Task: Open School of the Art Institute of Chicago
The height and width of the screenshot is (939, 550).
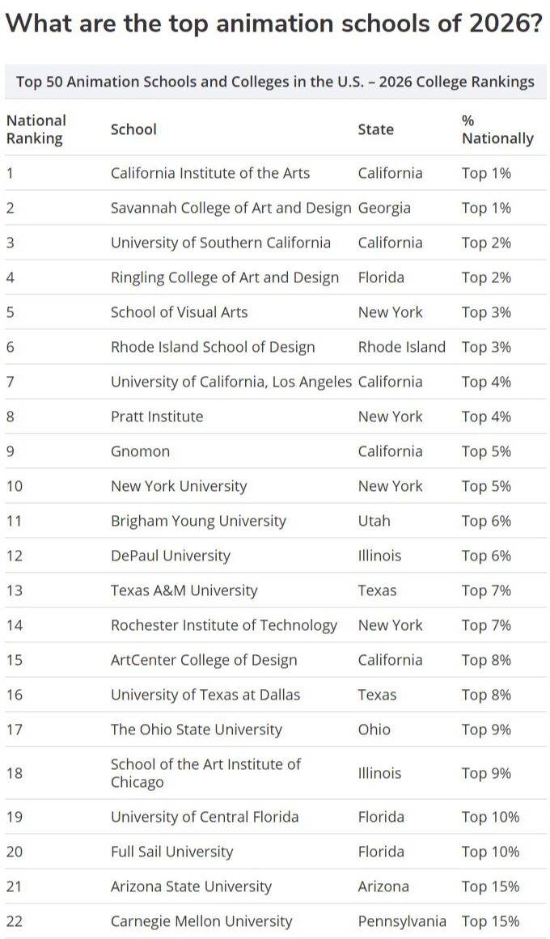Action: tap(205, 773)
